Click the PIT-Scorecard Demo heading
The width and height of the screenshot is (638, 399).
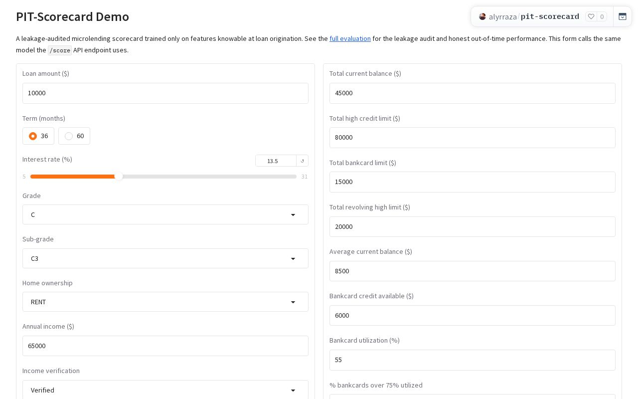pyautogui.click(x=73, y=16)
